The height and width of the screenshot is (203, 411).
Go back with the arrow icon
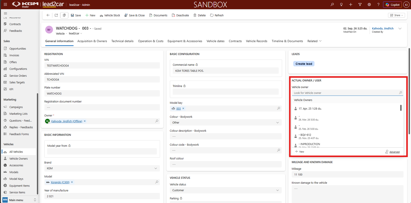click(x=48, y=15)
